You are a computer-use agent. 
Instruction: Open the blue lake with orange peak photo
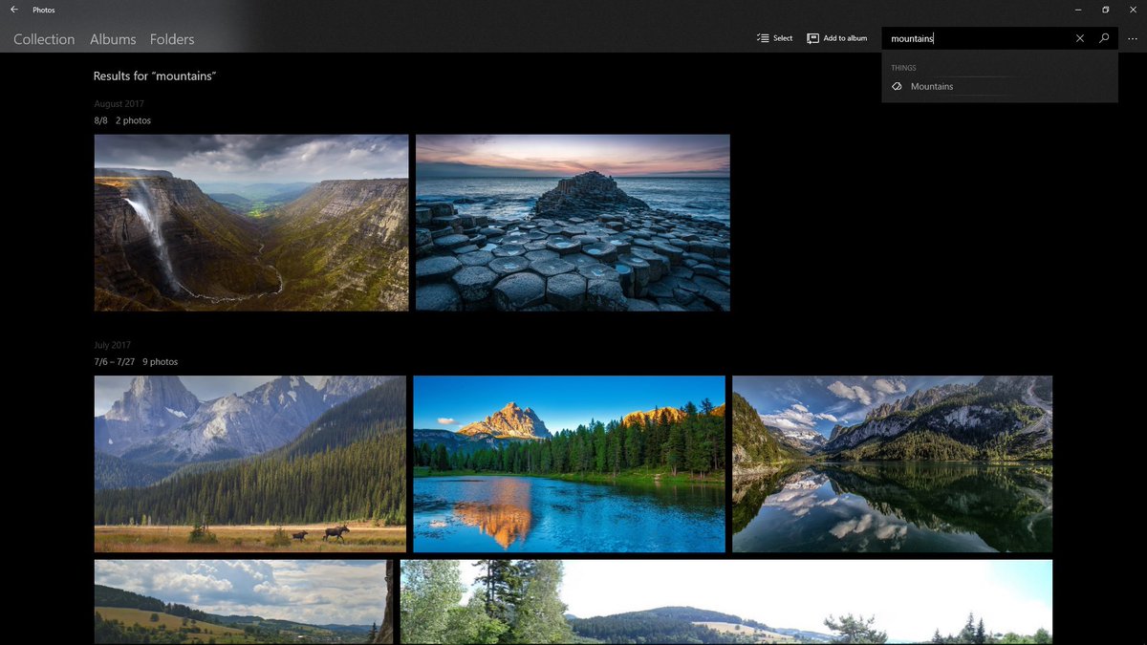(x=569, y=463)
